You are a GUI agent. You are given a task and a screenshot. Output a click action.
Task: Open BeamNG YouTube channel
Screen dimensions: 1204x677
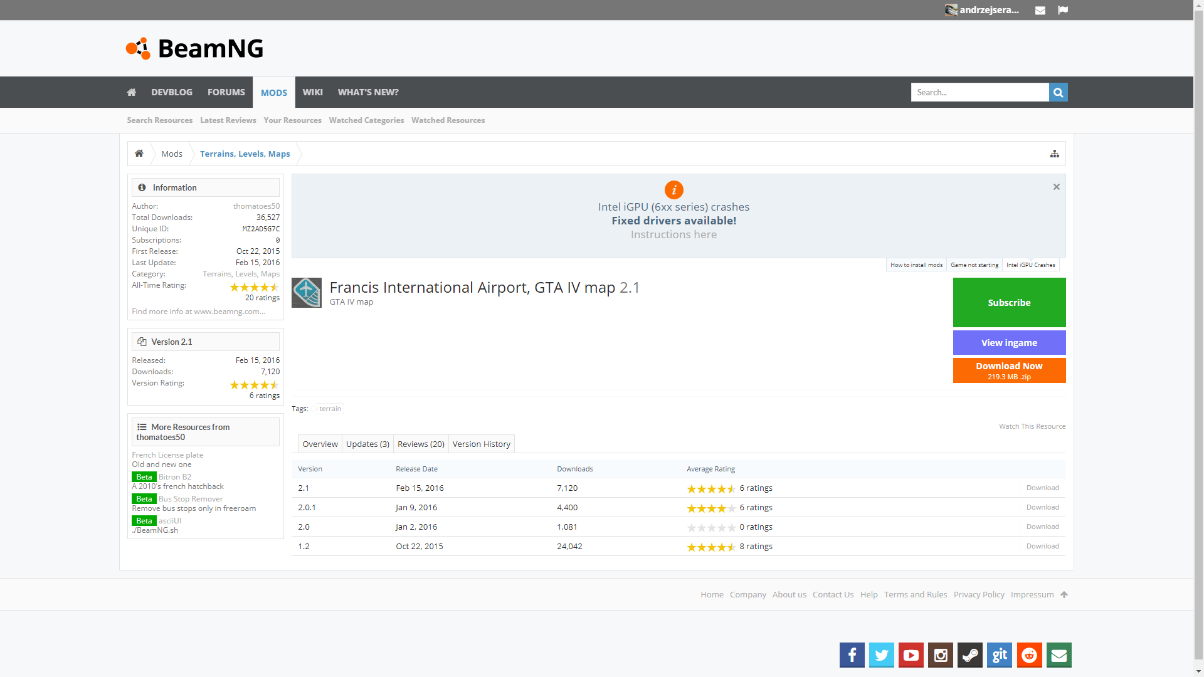[911, 655]
